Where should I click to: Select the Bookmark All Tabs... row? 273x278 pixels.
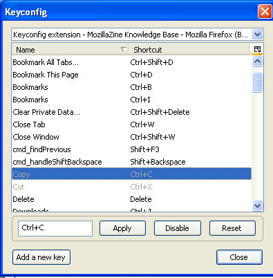[131, 62]
